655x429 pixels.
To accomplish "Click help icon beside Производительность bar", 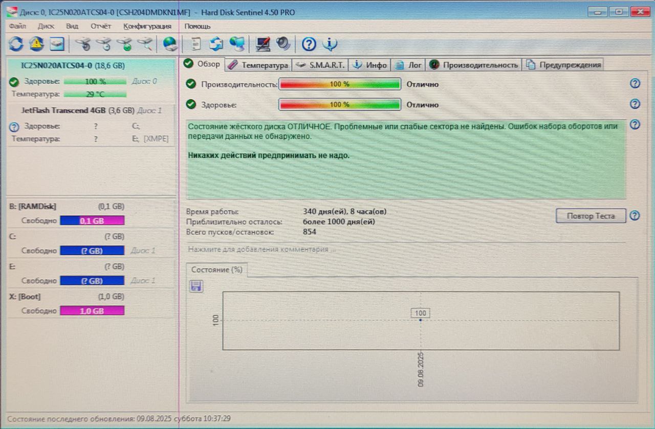I will pos(635,83).
